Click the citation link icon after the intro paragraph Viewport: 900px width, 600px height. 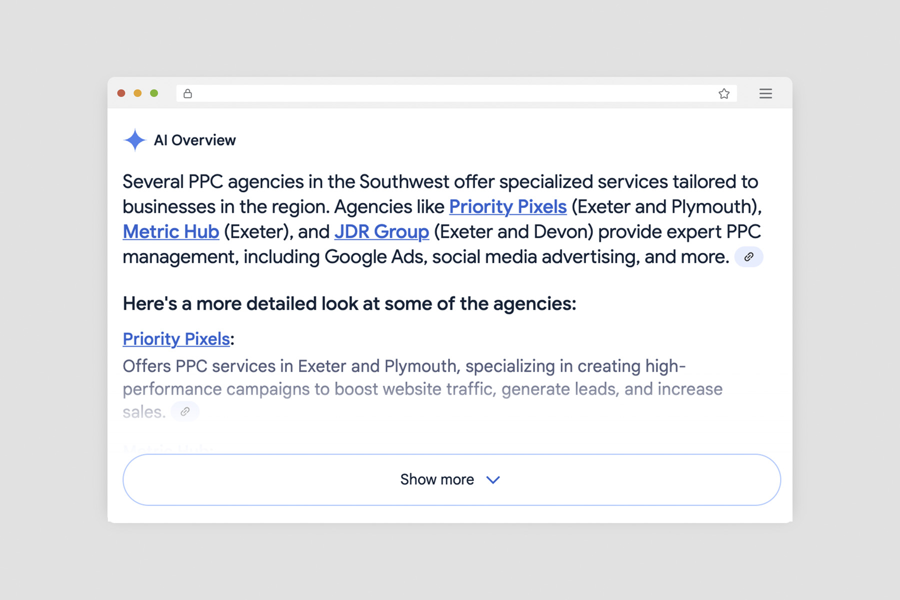[x=748, y=256]
